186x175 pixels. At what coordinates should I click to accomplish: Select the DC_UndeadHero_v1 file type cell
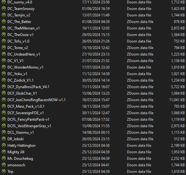(140, 54)
